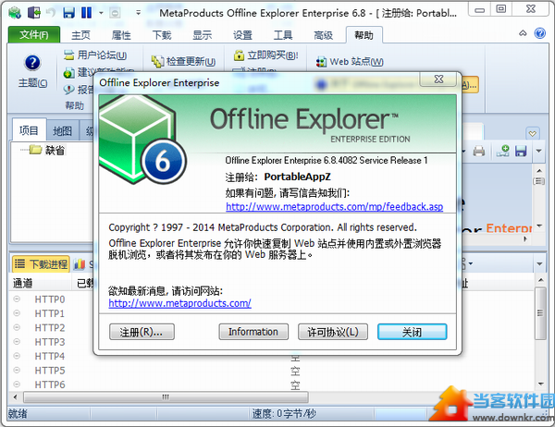Click the Information button in dialog
This screenshot has height=427, width=555.
pos(253,332)
